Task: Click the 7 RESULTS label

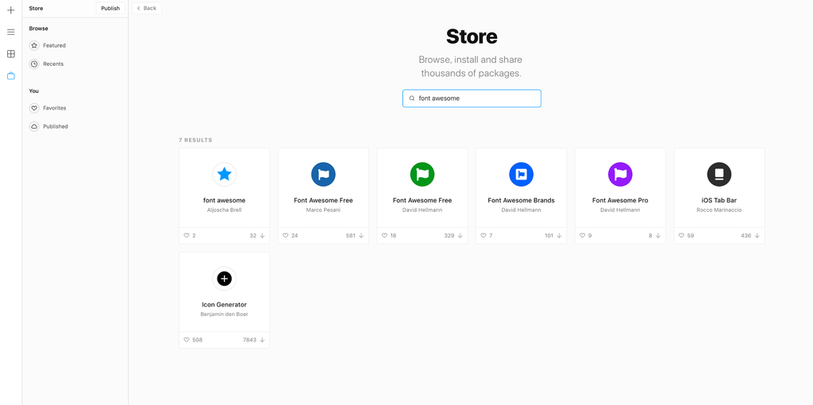Action: coord(195,141)
